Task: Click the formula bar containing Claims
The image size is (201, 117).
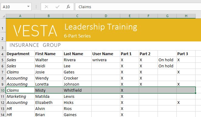Action: click(138, 7)
